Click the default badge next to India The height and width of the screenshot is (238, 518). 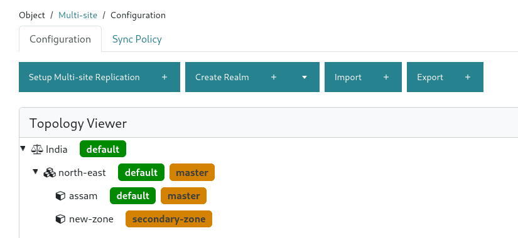coord(103,149)
